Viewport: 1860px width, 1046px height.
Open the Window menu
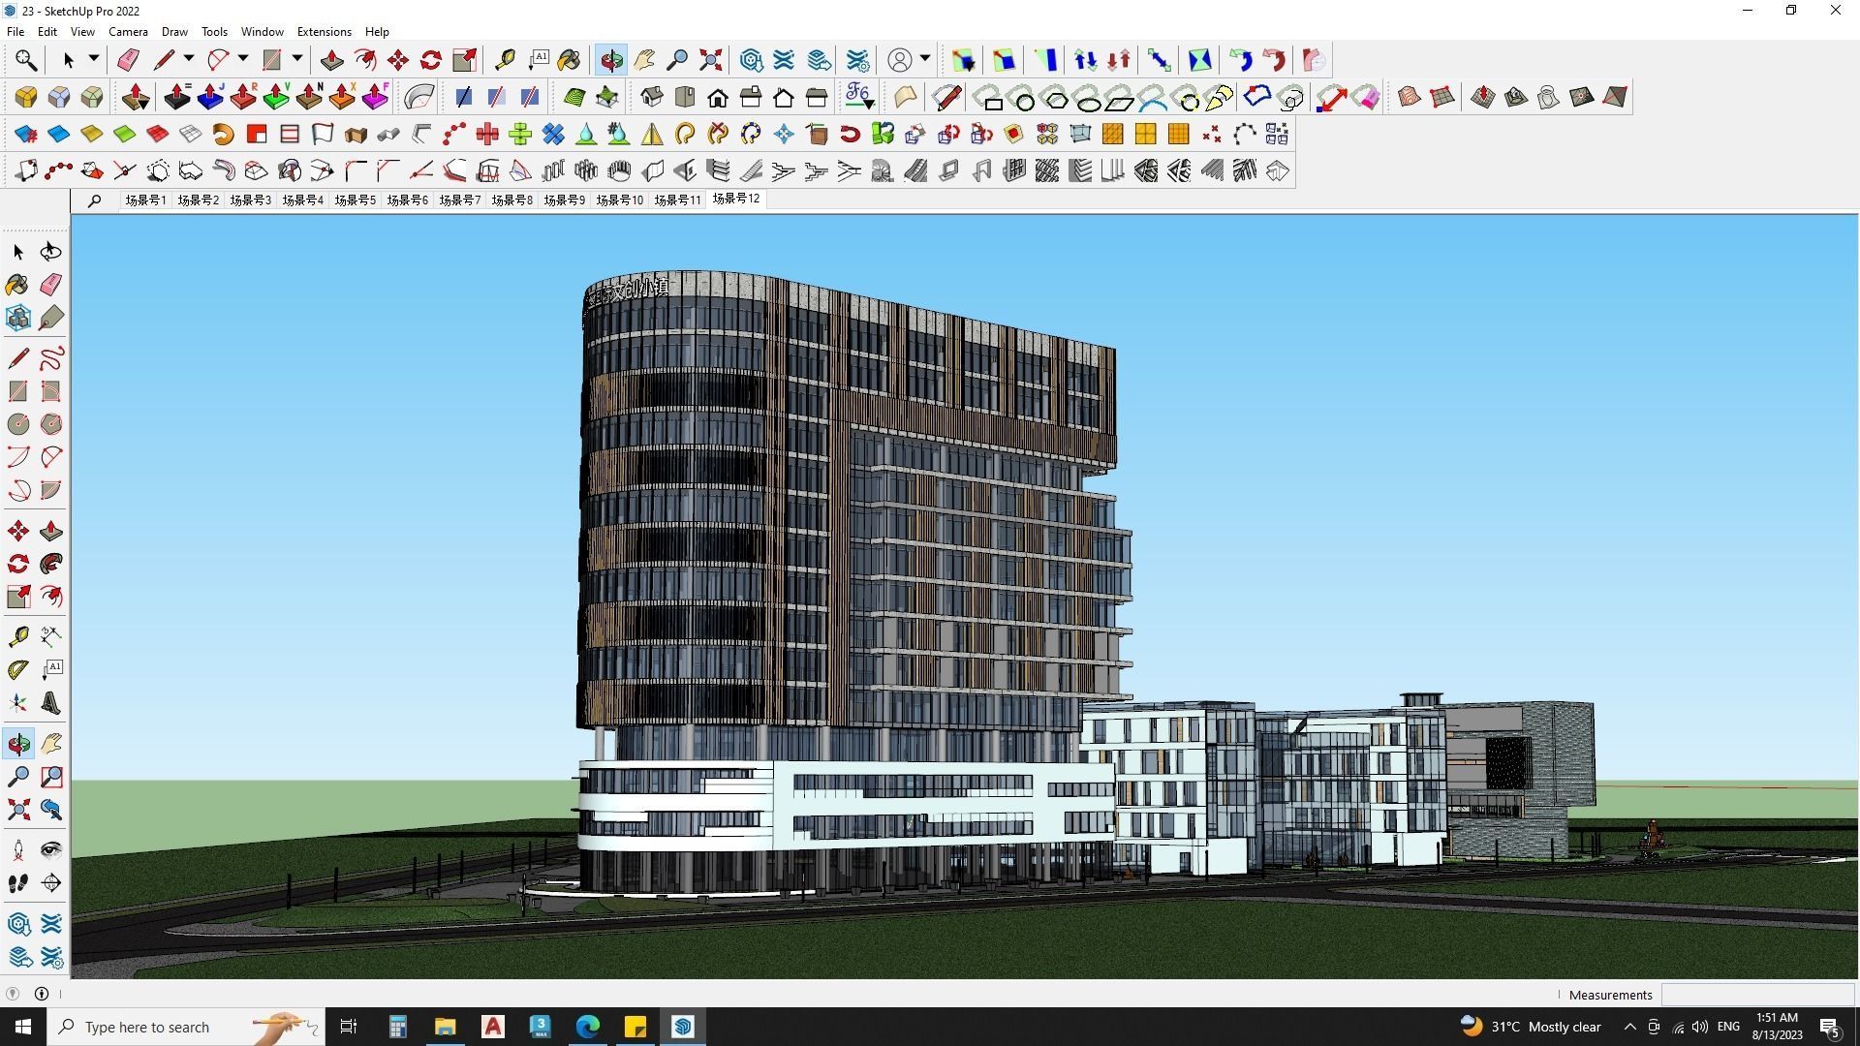point(262,32)
